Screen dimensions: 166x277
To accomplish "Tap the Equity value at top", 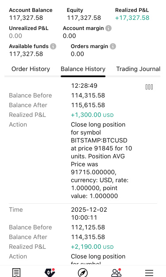I will [x=84, y=18].
